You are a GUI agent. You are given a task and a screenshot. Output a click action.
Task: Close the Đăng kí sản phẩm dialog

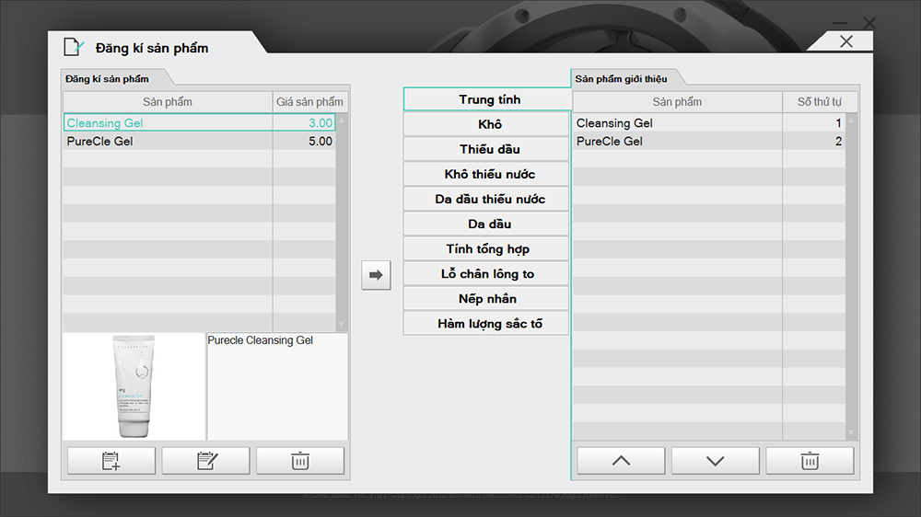[x=845, y=41]
